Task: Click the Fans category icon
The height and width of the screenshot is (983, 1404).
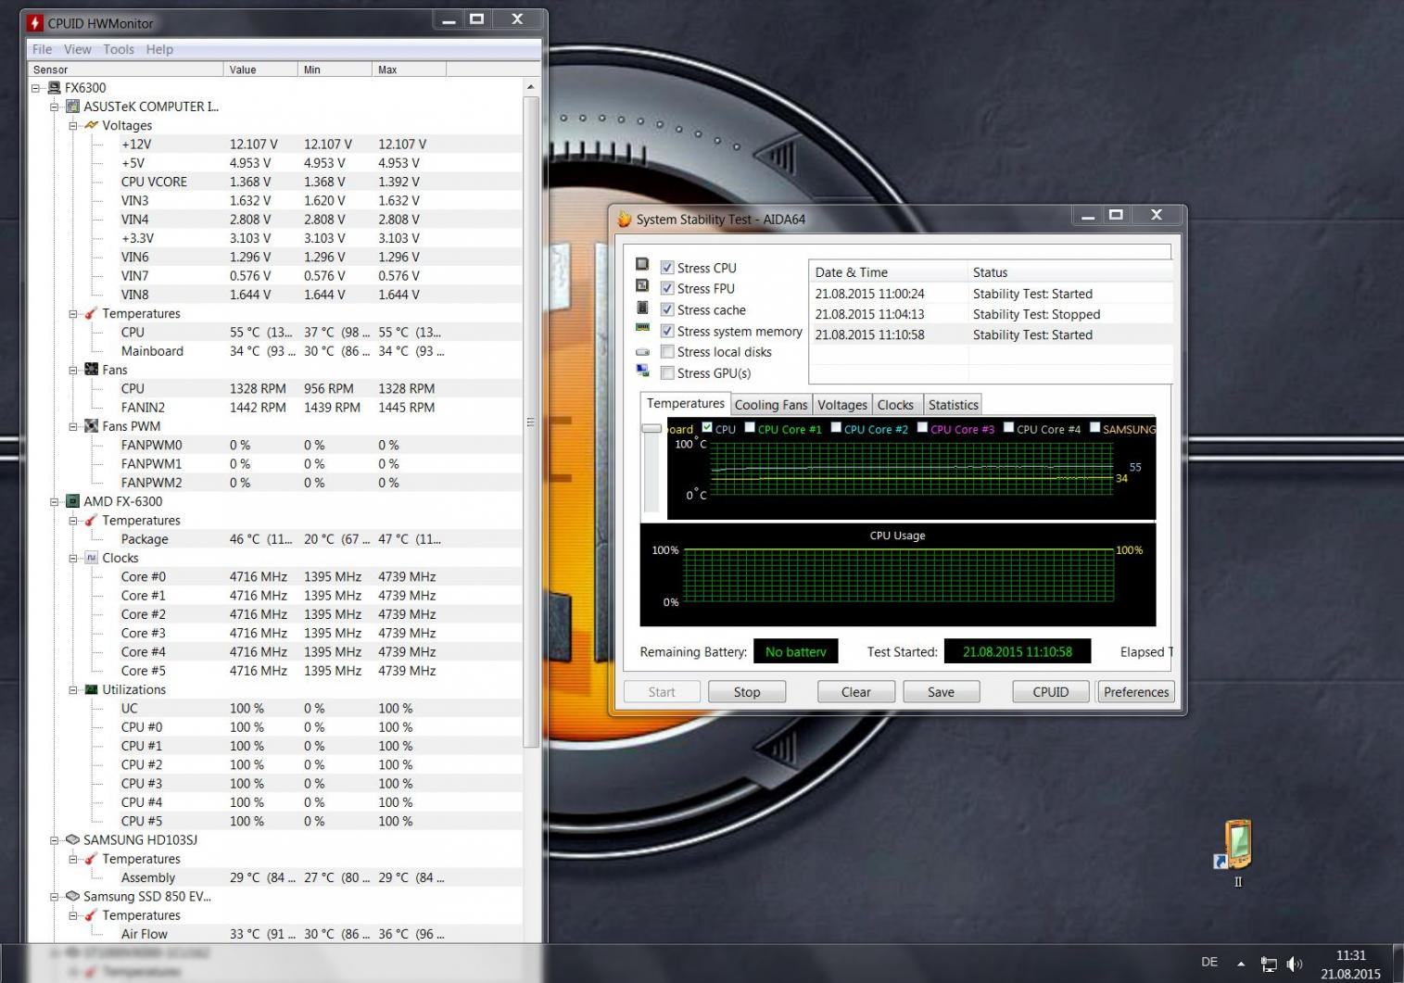Action: click(x=91, y=370)
